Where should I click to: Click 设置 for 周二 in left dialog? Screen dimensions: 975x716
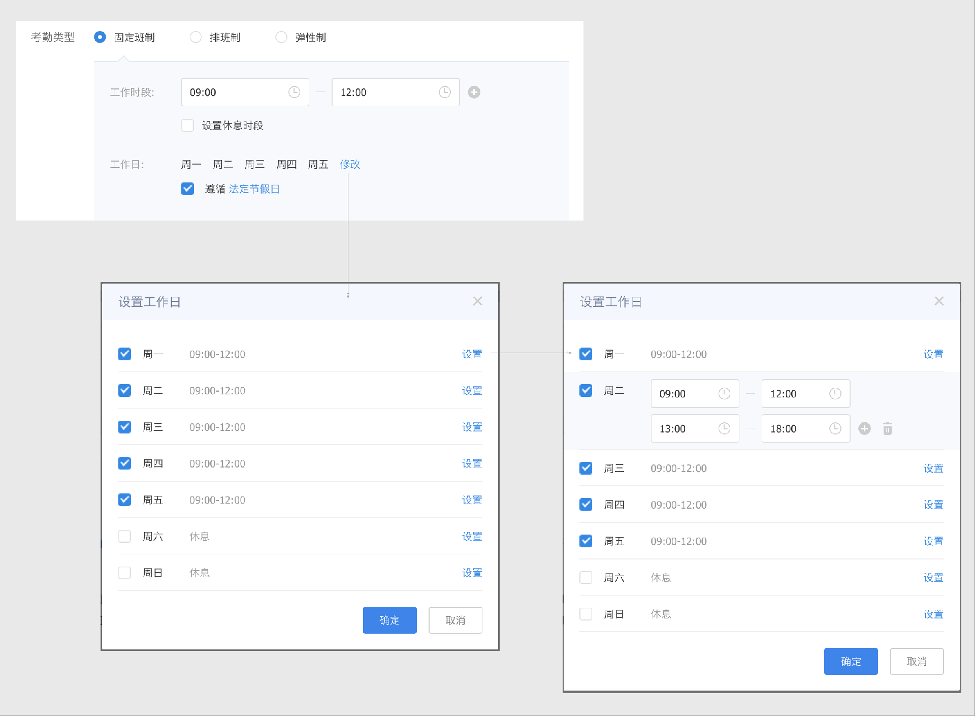point(472,391)
